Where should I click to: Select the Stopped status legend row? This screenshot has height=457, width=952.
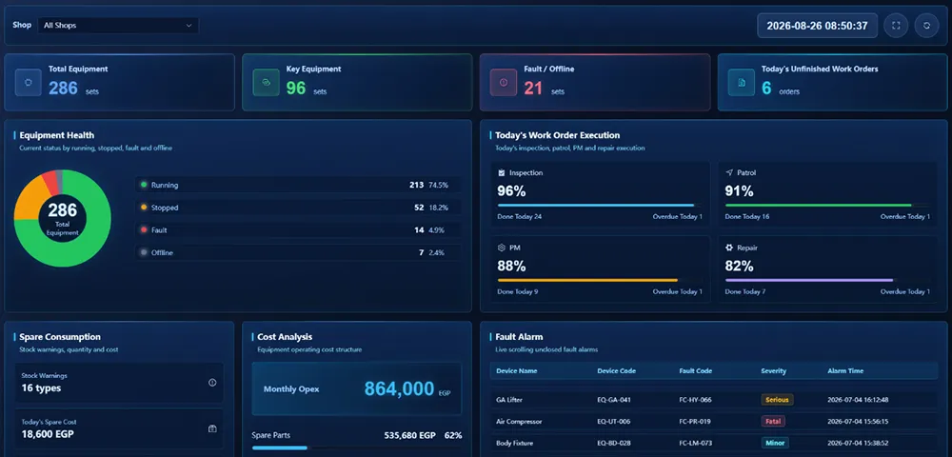[x=298, y=208]
